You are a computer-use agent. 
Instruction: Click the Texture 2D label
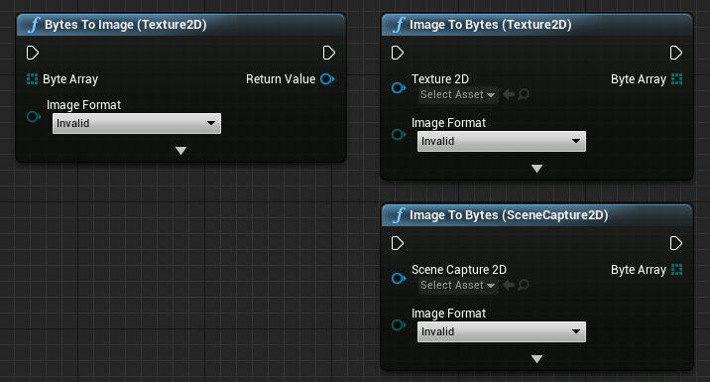[440, 79]
